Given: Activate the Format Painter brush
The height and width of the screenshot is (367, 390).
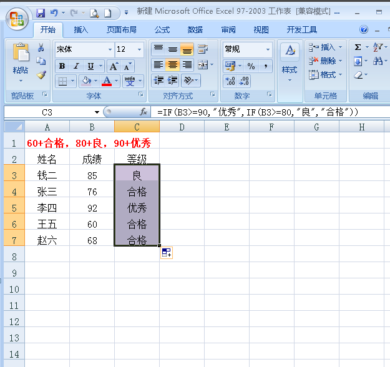Looking at the screenshot, I should tap(41, 74).
